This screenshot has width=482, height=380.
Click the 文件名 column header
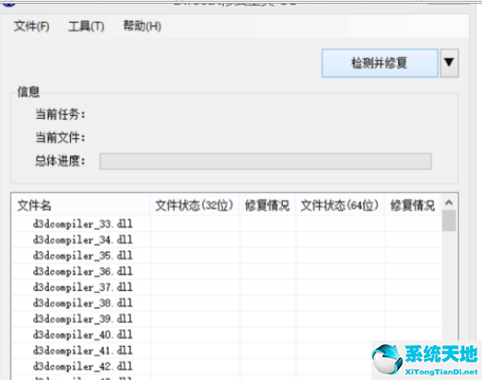81,205
